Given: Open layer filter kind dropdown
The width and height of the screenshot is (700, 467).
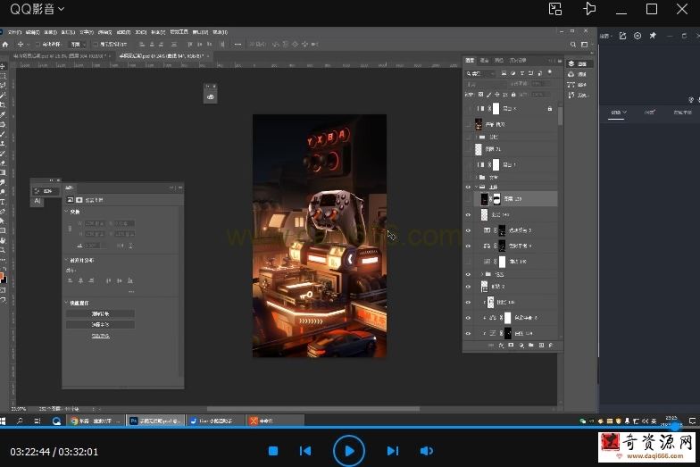Looking at the screenshot, I should point(480,73).
